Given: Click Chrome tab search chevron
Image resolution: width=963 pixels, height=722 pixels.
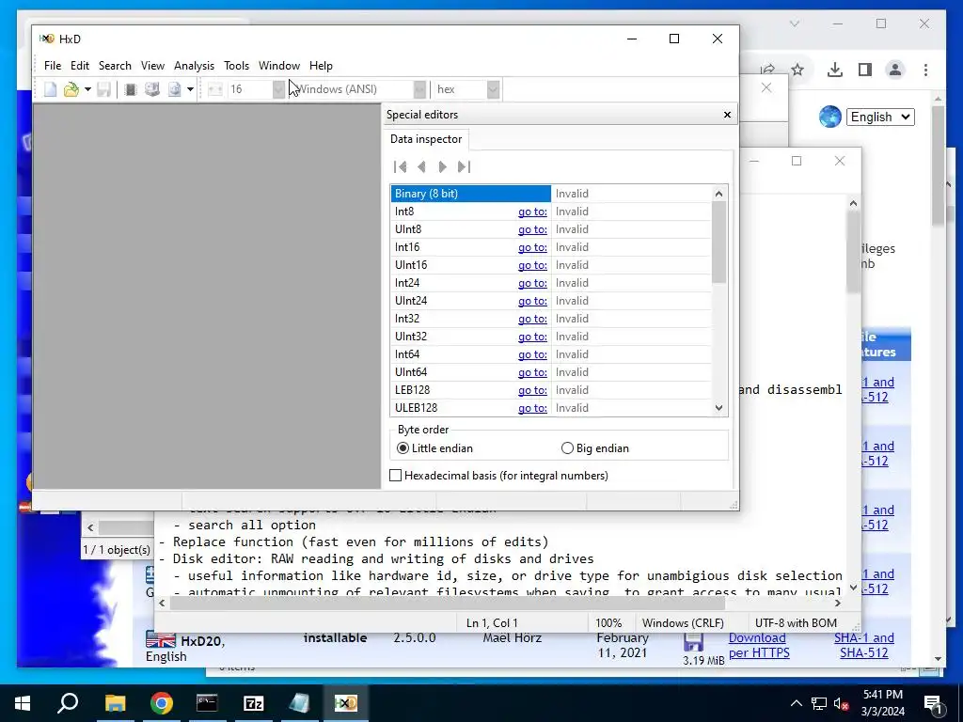Looking at the screenshot, I should [x=794, y=24].
